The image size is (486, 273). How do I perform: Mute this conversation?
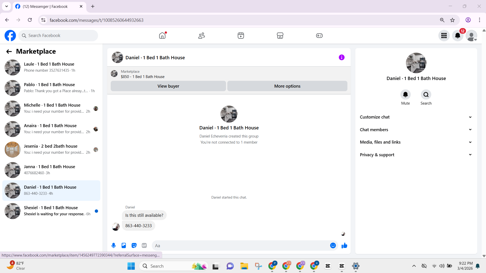click(x=405, y=97)
